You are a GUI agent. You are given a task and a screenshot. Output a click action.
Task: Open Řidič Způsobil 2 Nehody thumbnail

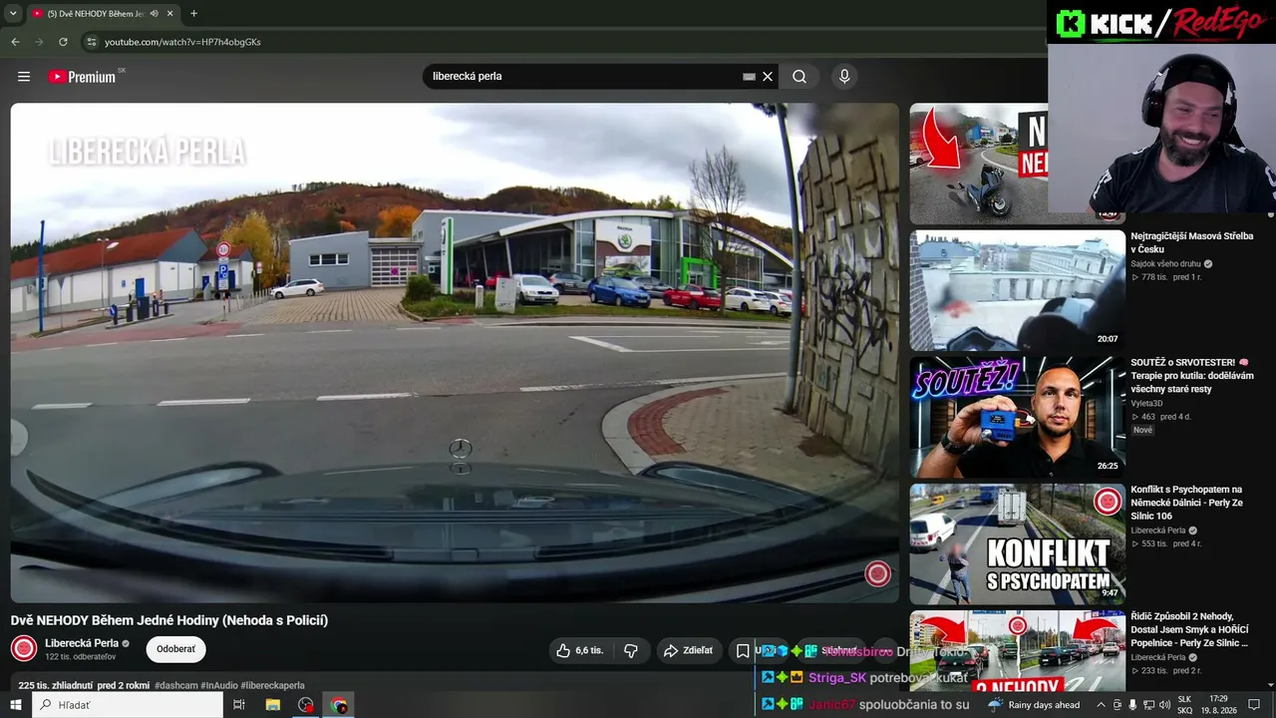(1017, 651)
